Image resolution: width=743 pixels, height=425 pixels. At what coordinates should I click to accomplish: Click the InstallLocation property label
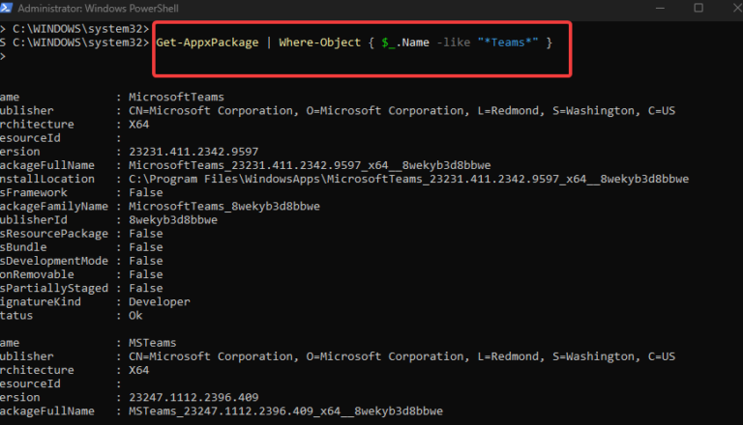pos(46,180)
